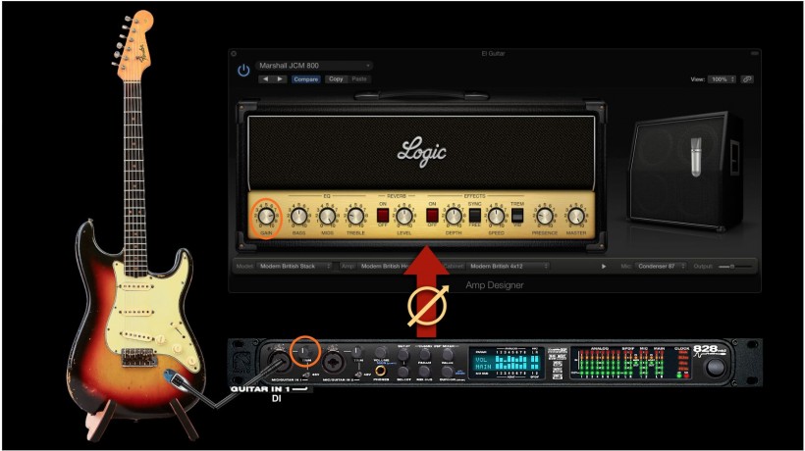Toggle the Reverb On/Off switch
This screenshot has height=451, width=805.
pos(383,216)
